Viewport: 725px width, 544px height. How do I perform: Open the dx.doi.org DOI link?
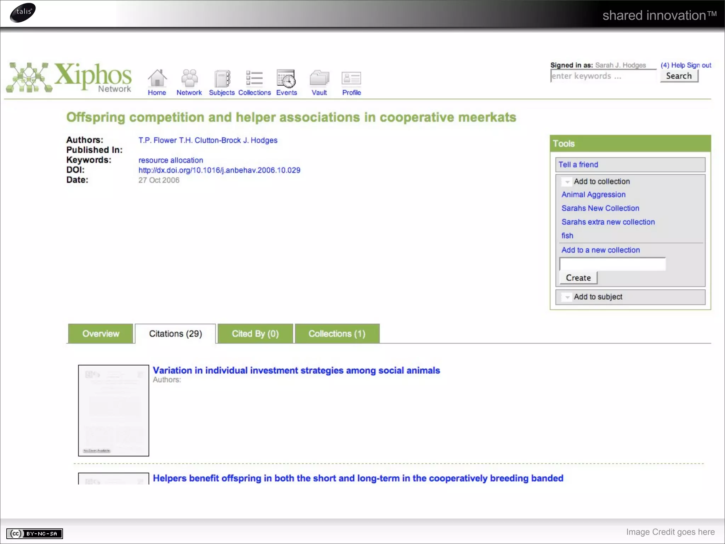pyautogui.click(x=219, y=170)
